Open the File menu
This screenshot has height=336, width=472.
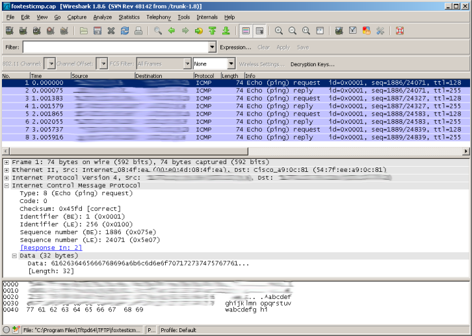click(10, 17)
